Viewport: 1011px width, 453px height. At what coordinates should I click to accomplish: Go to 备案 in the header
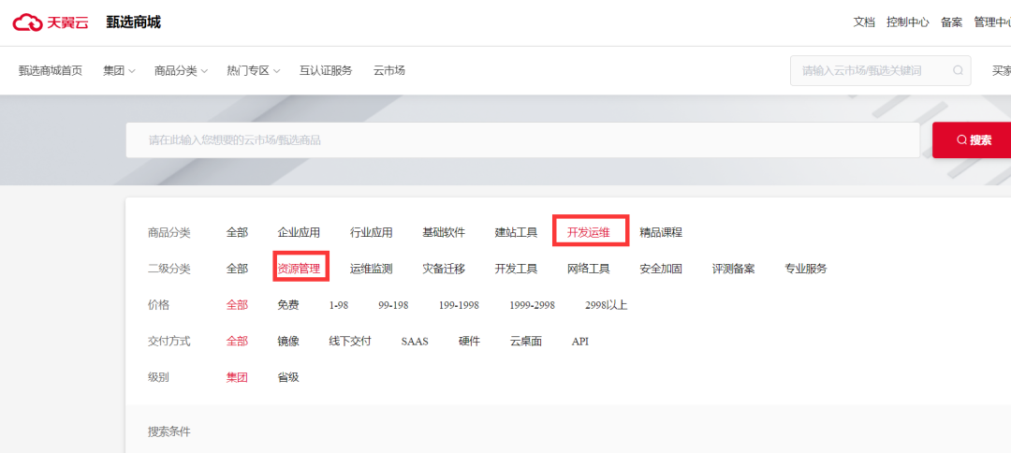(952, 22)
